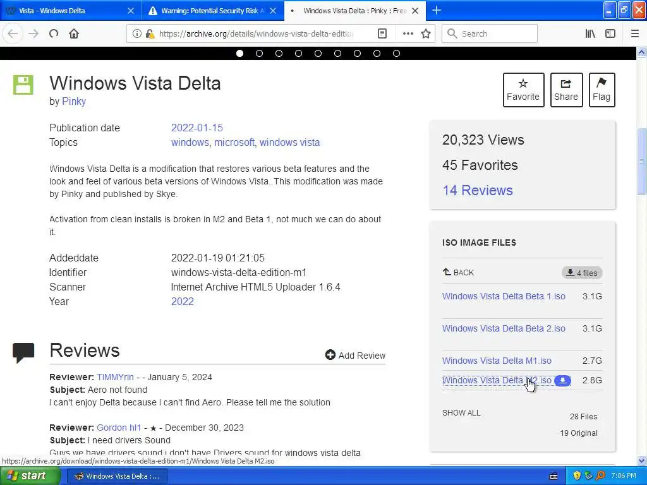Open the page actions three-dot menu
The height and width of the screenshot is (485, 647).
coord(408,33)
